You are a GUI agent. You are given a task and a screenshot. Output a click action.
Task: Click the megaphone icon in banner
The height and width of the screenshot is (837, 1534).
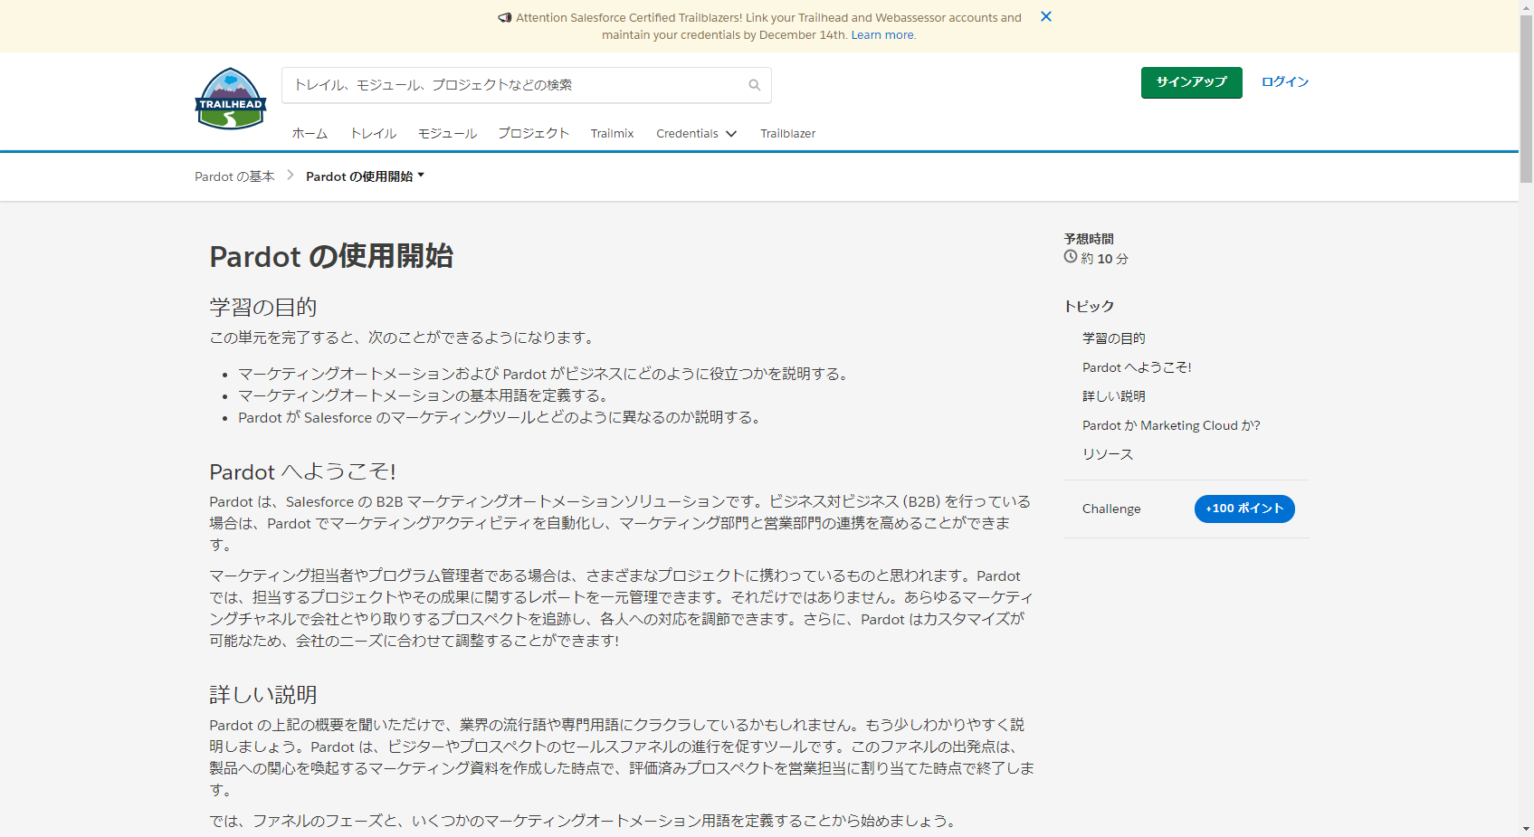coord(504,17)
